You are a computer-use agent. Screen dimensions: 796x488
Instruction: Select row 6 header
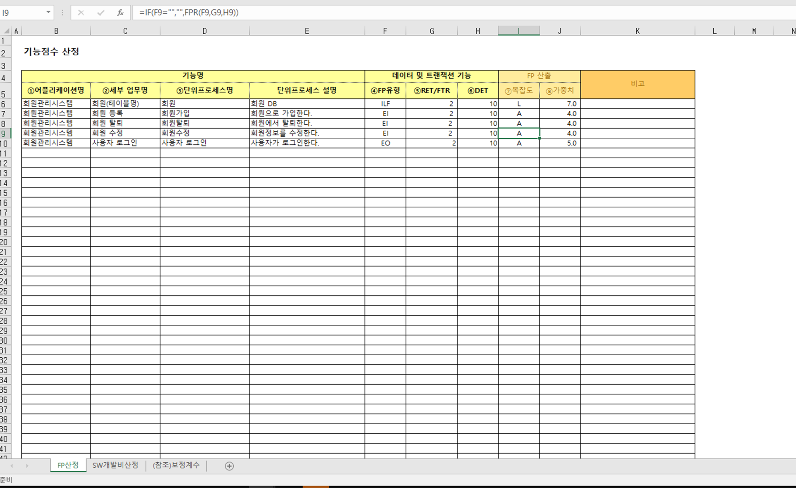pos(4,104)
